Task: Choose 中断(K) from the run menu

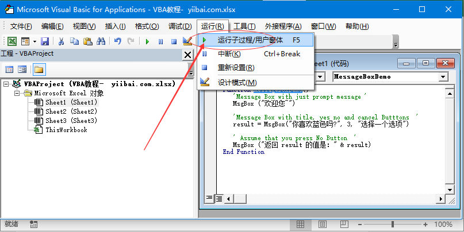Action: click(x=256, y=54)
